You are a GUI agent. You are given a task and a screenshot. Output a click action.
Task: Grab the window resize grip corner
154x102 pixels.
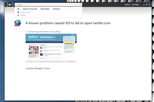tap(150, 99)
